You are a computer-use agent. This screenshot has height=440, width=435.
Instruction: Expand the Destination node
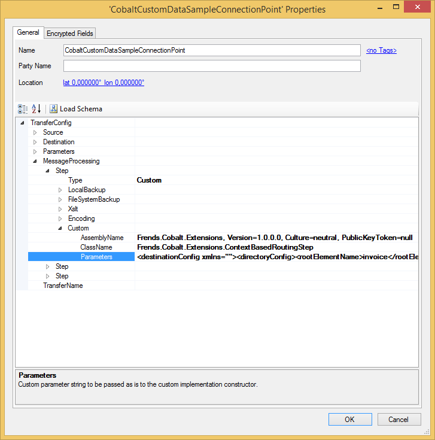35,142
